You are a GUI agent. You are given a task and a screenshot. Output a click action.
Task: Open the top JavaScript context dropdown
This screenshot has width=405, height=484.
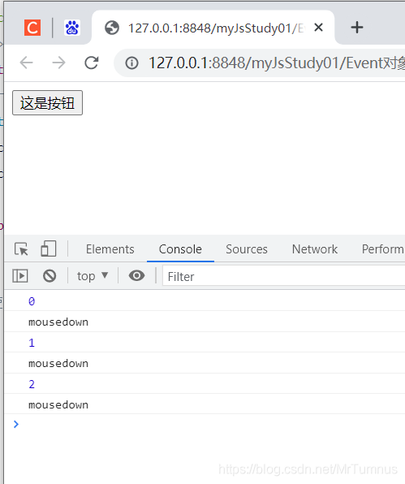point(93,276)
